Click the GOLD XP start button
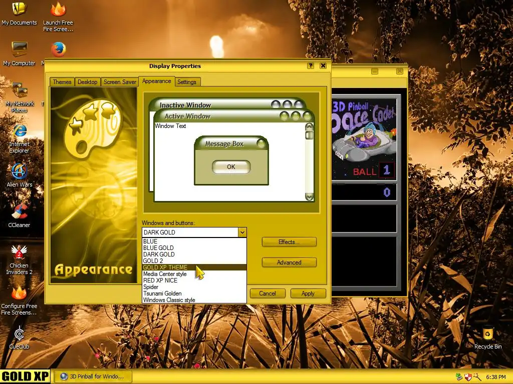513x384 pixels. point(25,376)
